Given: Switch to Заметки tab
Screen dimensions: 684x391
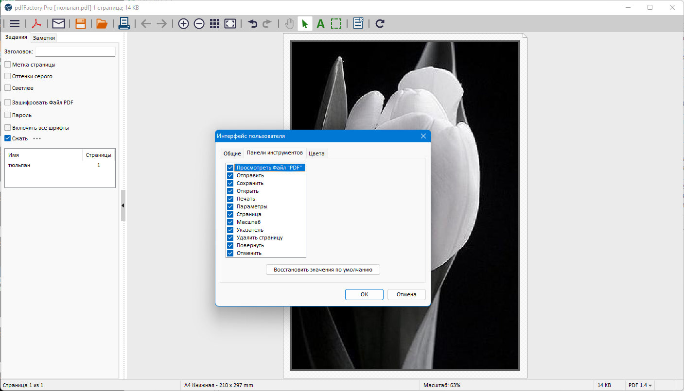Looking at the screenshot, I should (44, 38).
